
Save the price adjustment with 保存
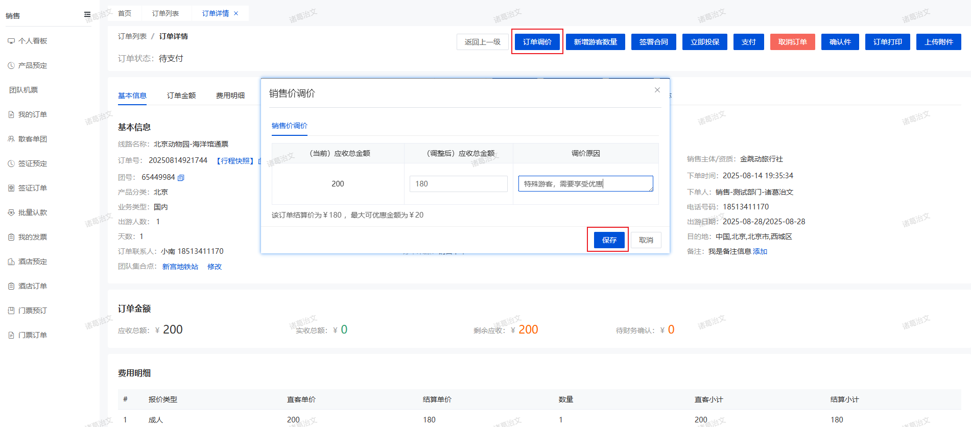pyautogui.click(x=609, y=240)
